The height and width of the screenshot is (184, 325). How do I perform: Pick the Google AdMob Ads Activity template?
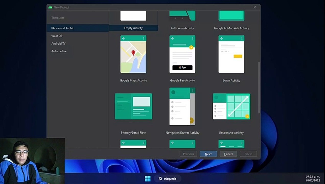(231, 28)
